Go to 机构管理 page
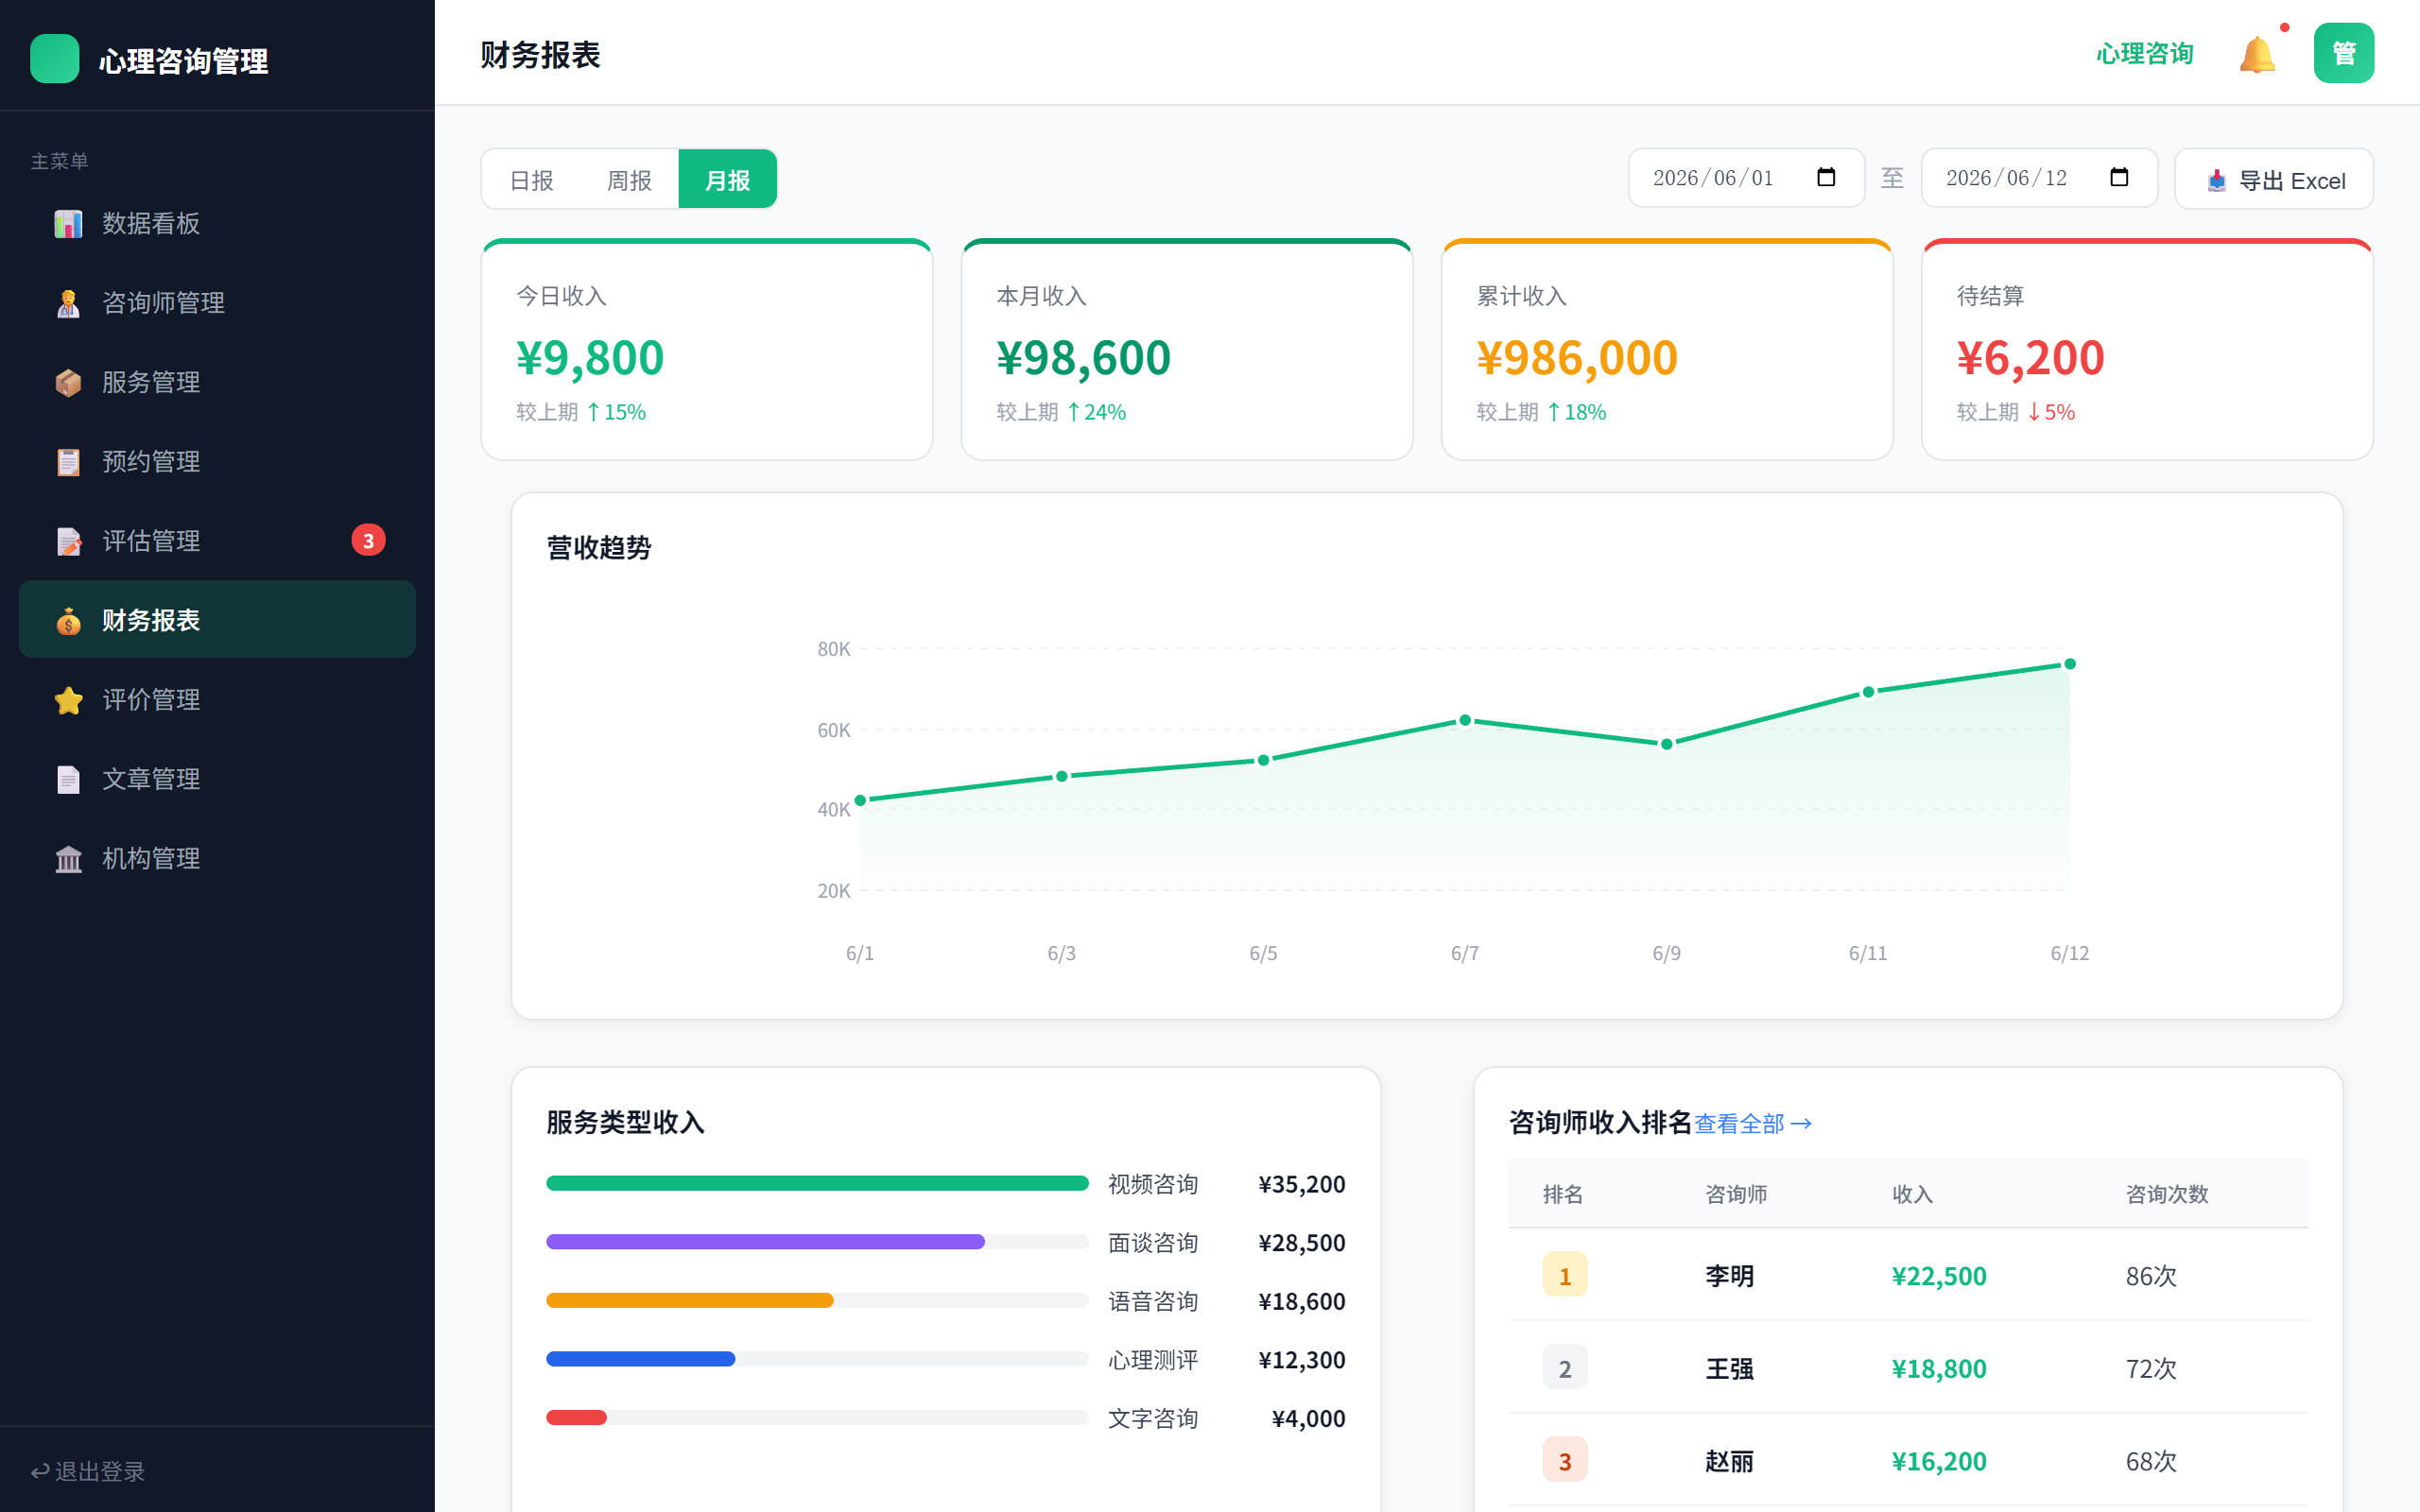The image size is (2420, 1512). 217,859
